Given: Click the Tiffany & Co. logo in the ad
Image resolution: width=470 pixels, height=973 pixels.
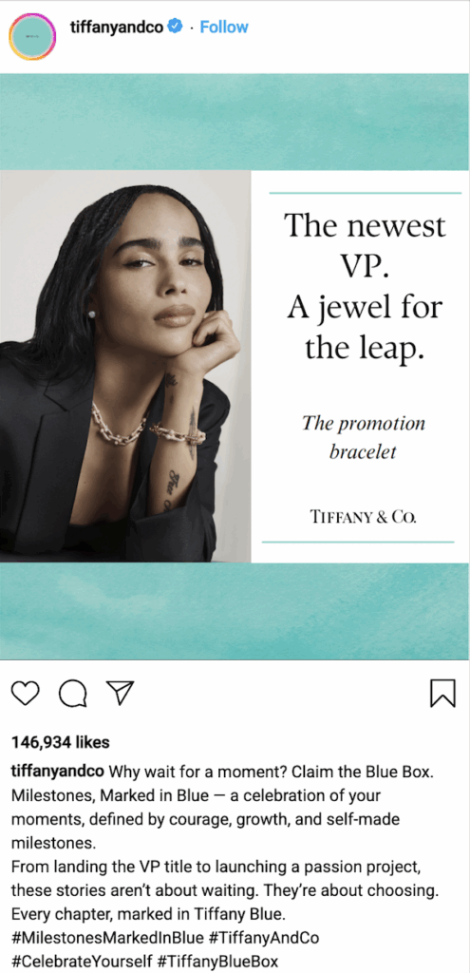Looking at the screenshot, I should click(x=364, y=516).
